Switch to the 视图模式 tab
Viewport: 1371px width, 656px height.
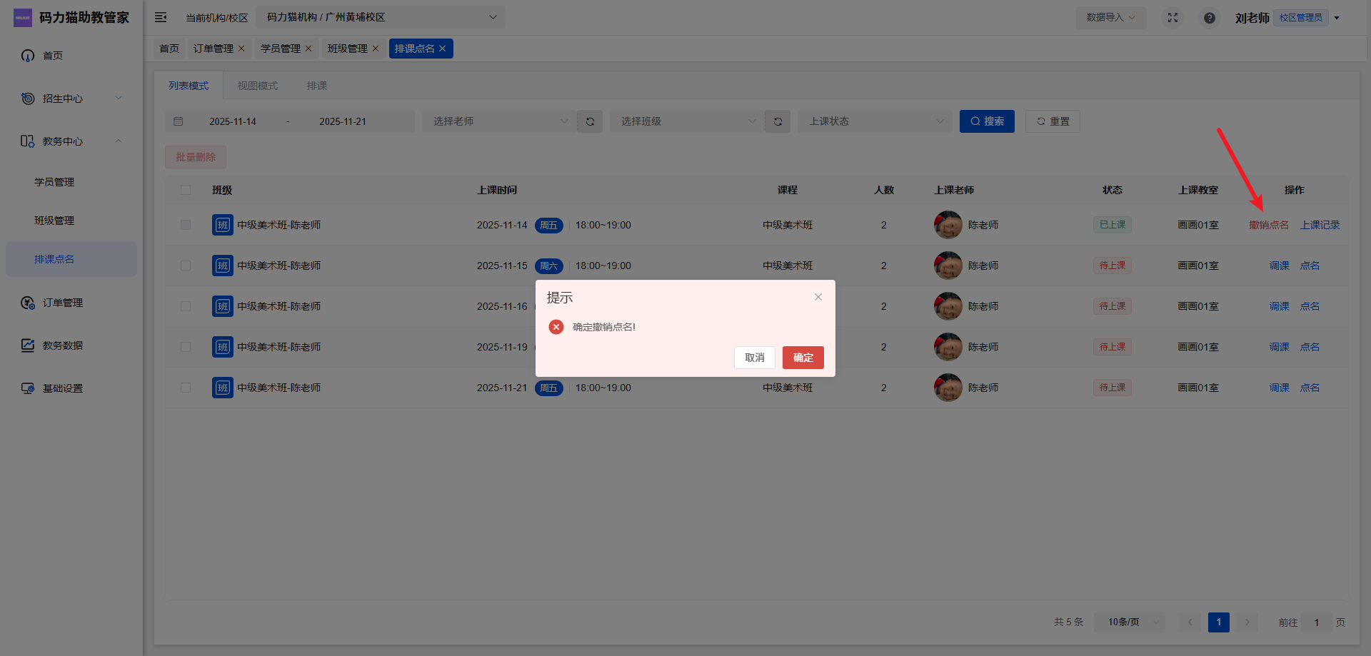(258, 86)
